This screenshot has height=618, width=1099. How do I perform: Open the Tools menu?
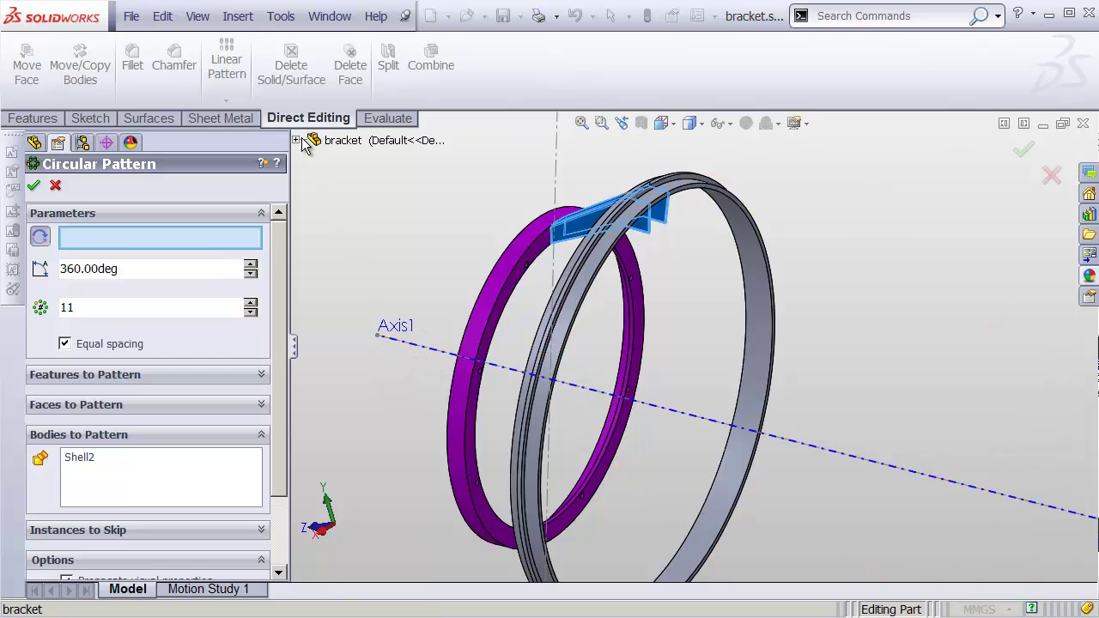(281, 15)
